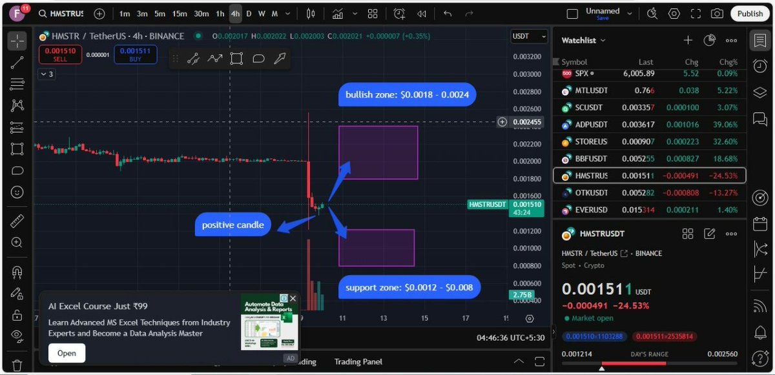Expand the collapsed indicators legend '3'

tap(46, 74)
